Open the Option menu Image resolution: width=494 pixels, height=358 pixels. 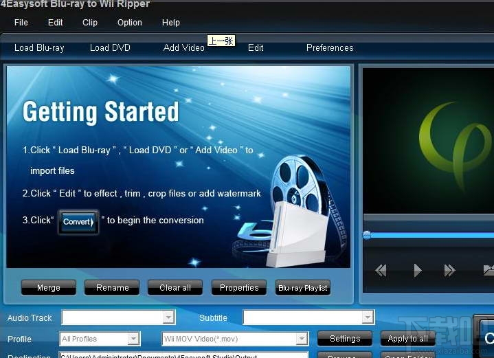129,23
